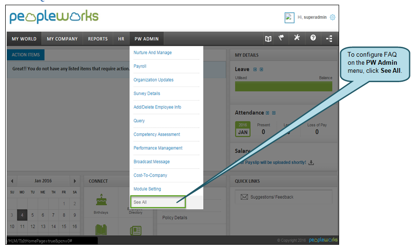Open the tools wrench icon
The height and width of the screenshot is (249, 411).
point(297,38)
